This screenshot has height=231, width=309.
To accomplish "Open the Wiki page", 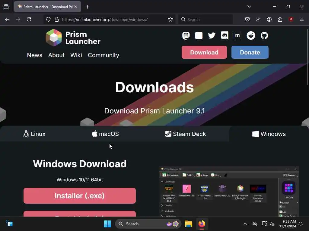I will click(76, 55).
